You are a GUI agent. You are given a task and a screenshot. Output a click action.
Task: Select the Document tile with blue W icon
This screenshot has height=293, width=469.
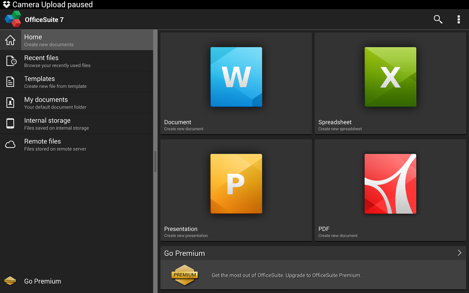coord(236,77)
